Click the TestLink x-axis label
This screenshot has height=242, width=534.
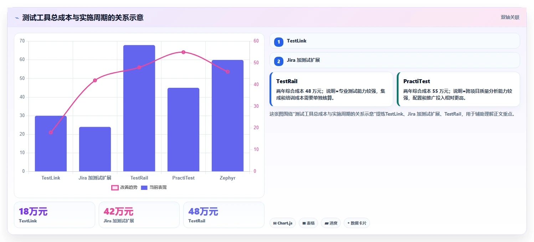(51, 178)
